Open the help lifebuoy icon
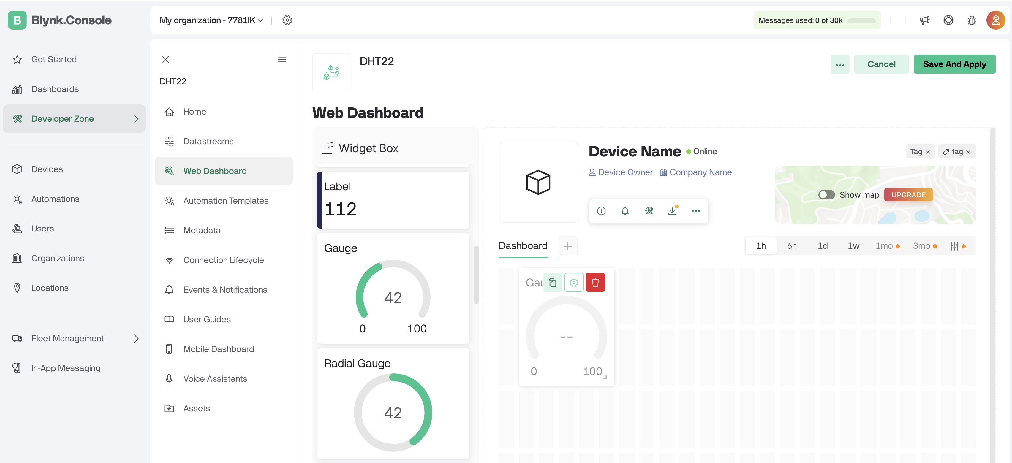This screenshot has height=463, width=1012. 948,20
